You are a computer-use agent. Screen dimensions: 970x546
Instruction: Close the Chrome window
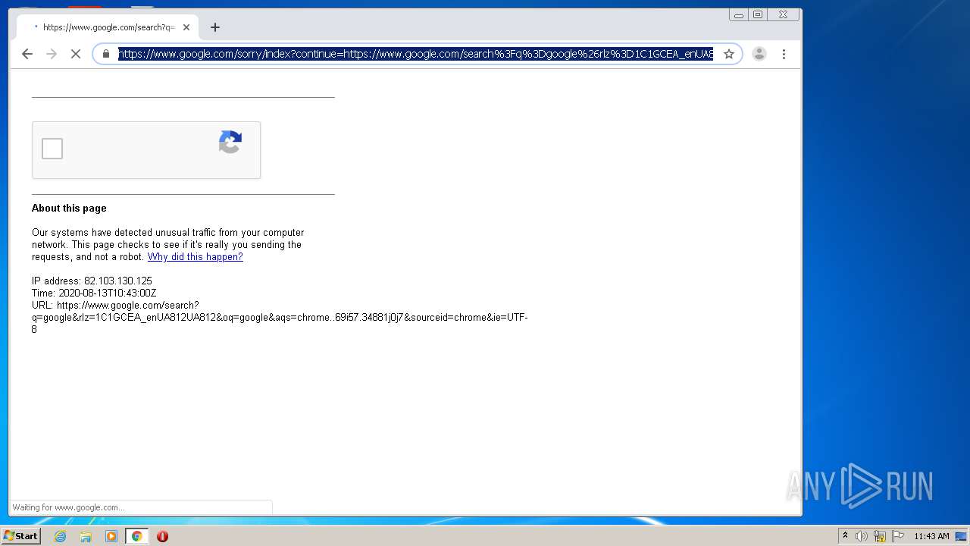pos(783,14)
